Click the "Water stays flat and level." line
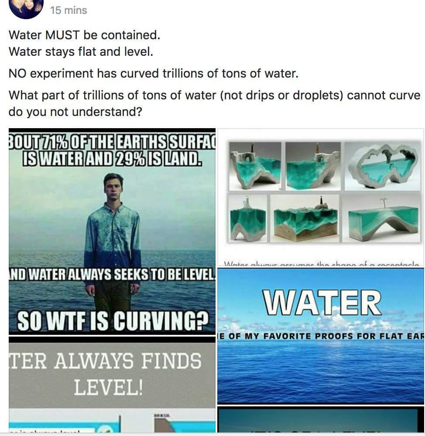This screenshot has height=436, width=425. 81,52
